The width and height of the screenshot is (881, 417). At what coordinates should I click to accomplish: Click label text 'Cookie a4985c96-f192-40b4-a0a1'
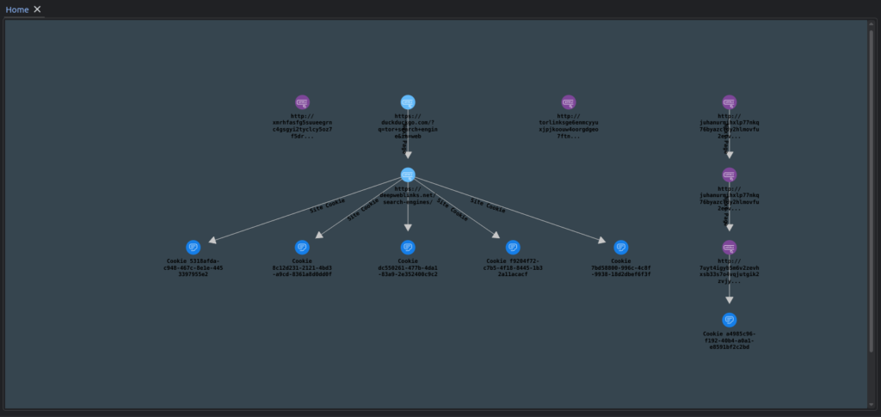(x=730, y=340)
